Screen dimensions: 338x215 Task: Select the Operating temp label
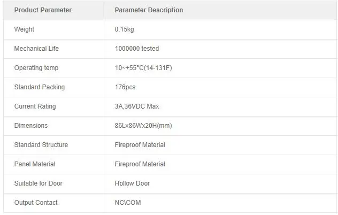tap(36, 68)
